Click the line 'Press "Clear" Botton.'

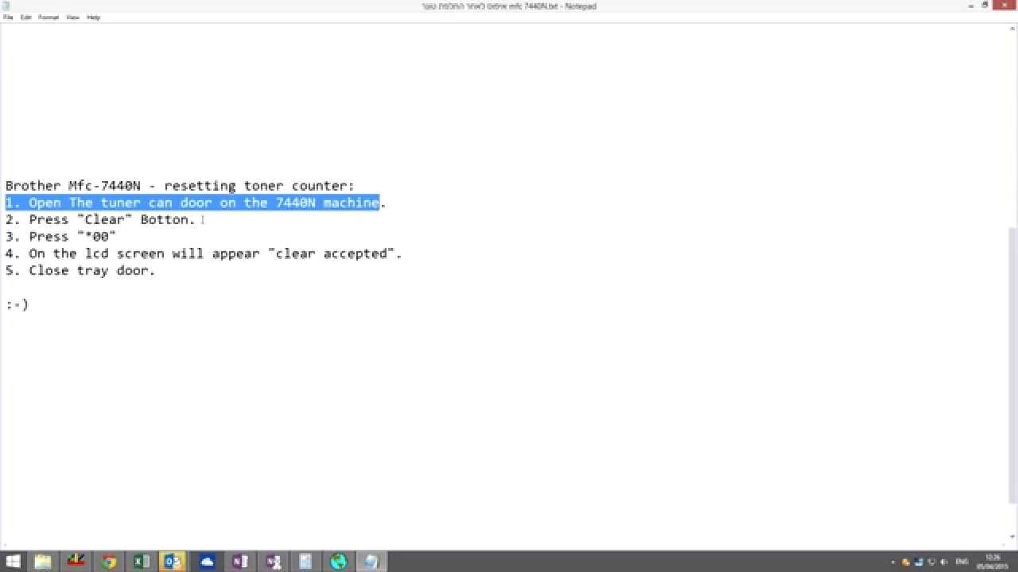(100, 220)
